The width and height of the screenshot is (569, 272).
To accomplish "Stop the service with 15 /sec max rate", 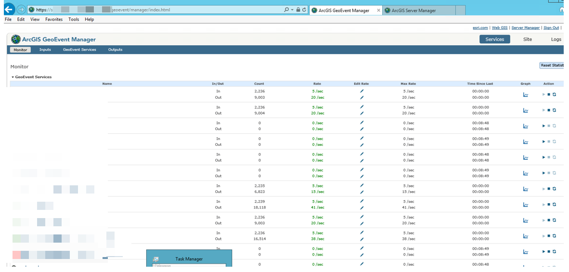I will [549, 189].
